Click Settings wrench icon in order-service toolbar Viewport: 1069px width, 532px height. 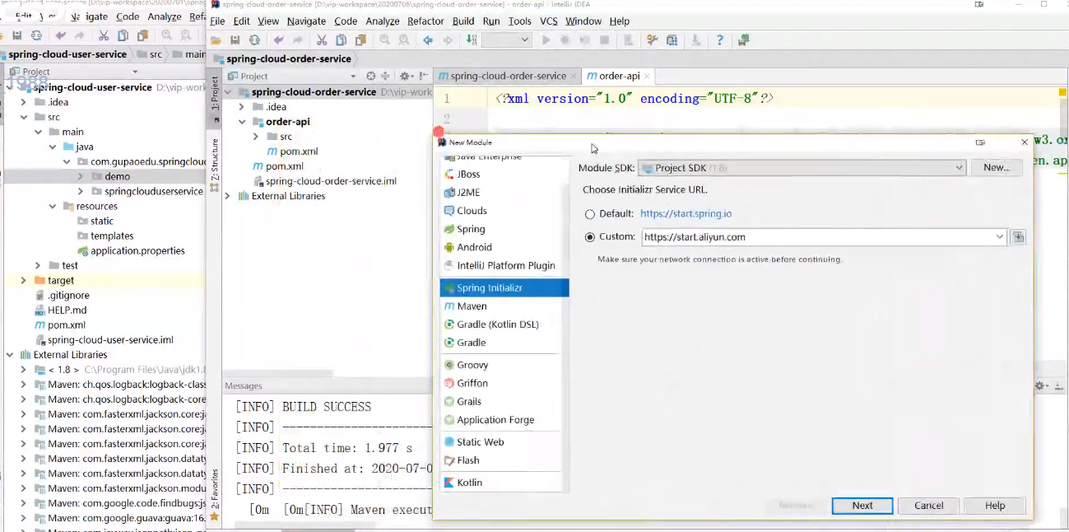653,40
